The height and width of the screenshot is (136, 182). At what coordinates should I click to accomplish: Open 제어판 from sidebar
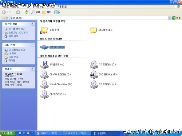click(12, 61)
